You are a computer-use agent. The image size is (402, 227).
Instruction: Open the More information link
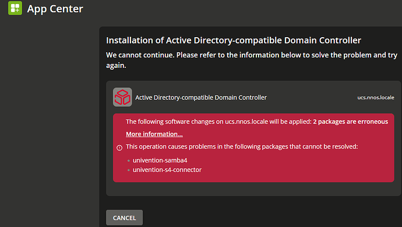(x=154, y=134)
